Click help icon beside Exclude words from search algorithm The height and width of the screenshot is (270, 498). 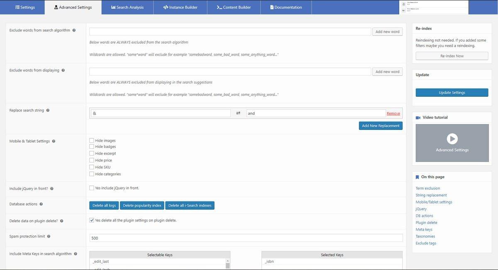click(x=74, y=30)
